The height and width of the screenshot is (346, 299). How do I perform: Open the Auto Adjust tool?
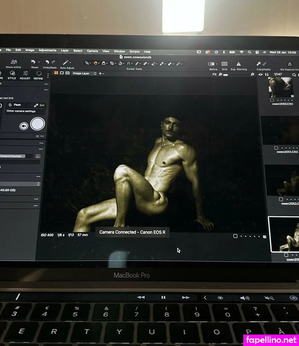coord(65,63)
